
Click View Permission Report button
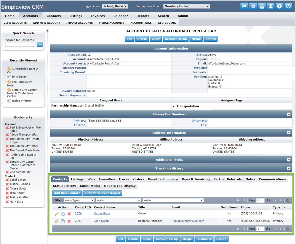click(102, 193)
